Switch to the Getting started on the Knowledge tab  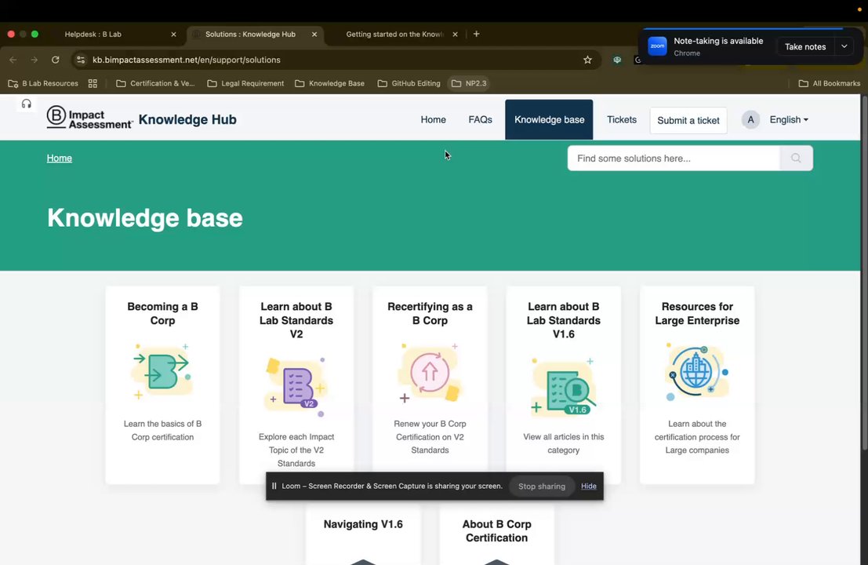[395, 35]
